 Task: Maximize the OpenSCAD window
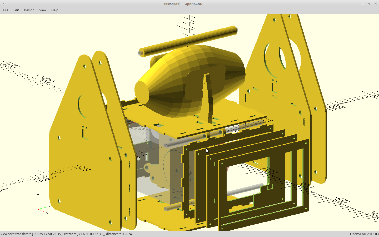(x=369, y=4)
